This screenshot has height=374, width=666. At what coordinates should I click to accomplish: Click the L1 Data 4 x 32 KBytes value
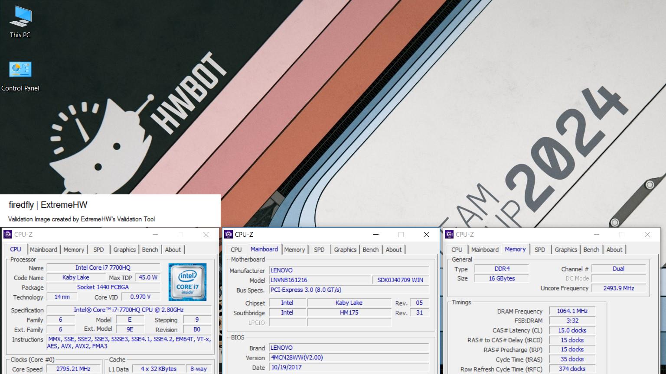(159, 369)
